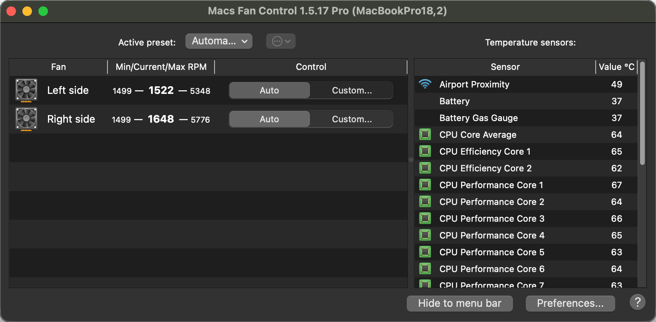Select the Battery Gas Gauge sensor row

(x=526, y=118)
